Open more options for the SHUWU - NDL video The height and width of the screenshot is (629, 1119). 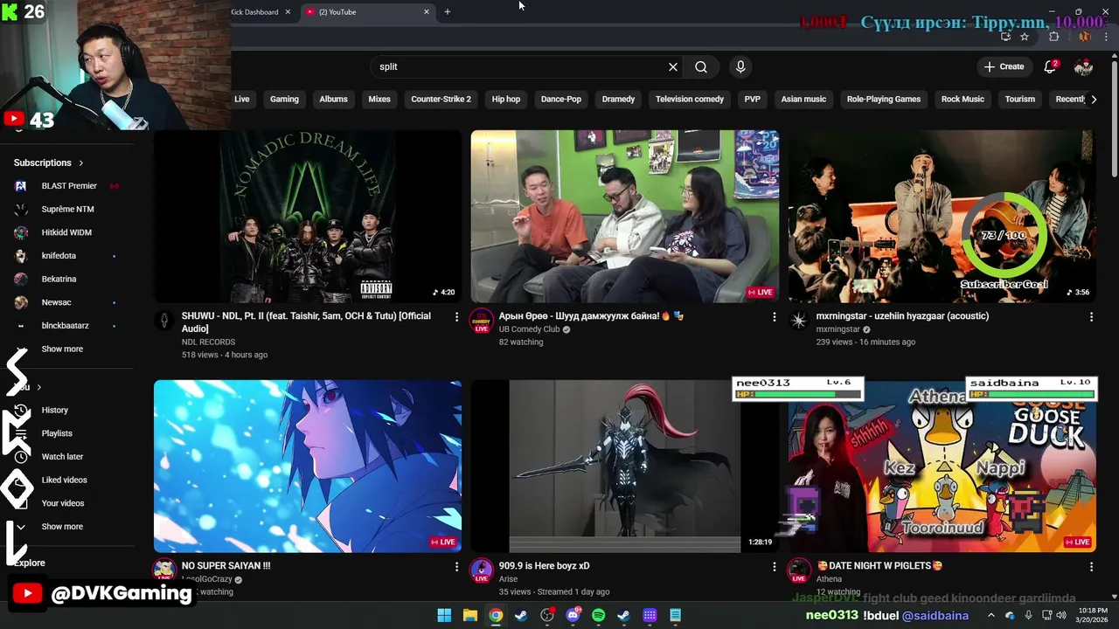tap(456, 317)
